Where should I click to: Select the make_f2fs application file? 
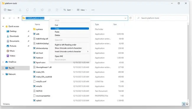click(40, 72)
